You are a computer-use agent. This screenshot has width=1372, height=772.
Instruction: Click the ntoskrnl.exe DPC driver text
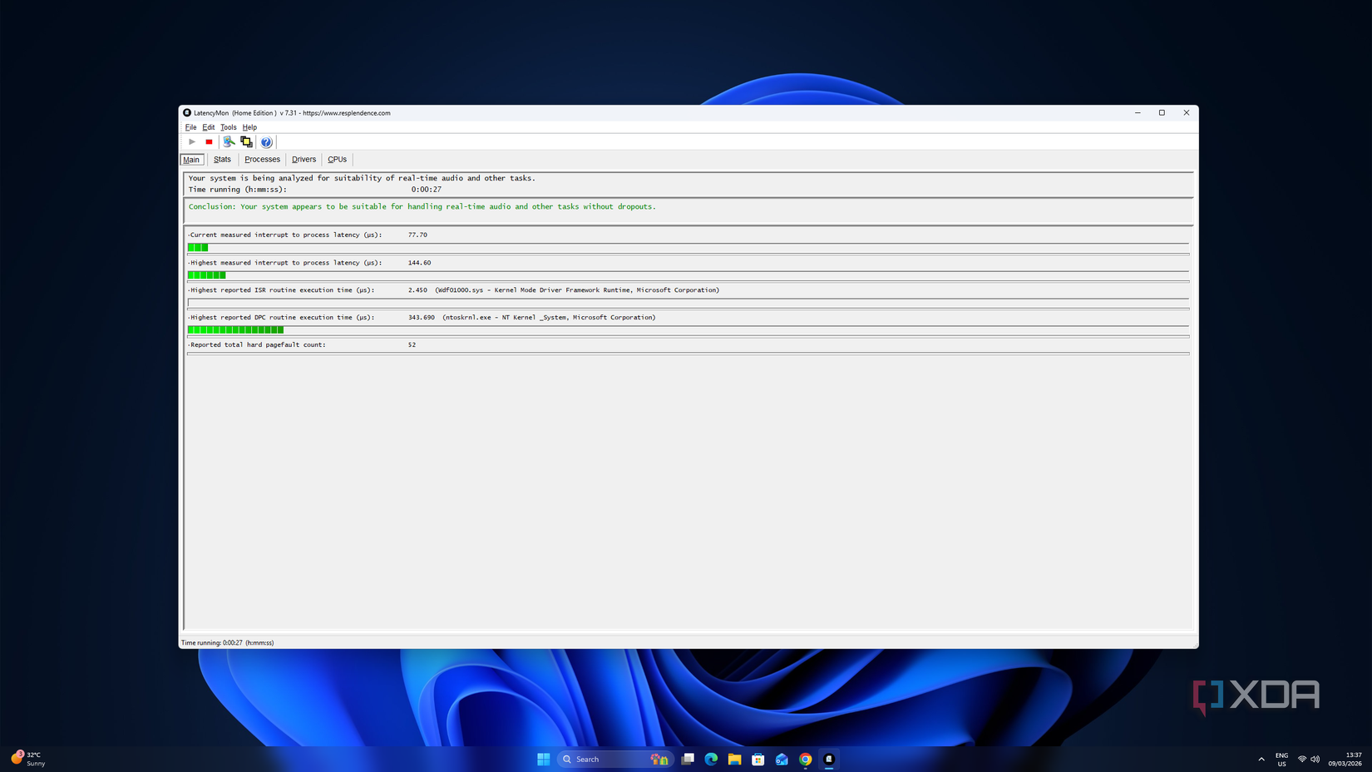point(549,318)
